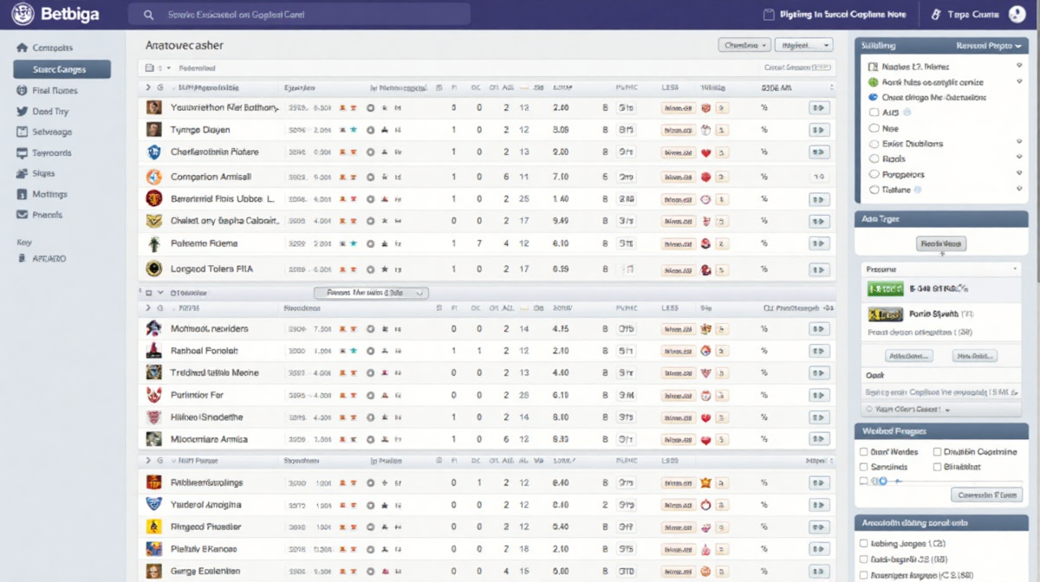Open Final Romes in the sidebar
1040x582 pixels.
tap(55, 90)
